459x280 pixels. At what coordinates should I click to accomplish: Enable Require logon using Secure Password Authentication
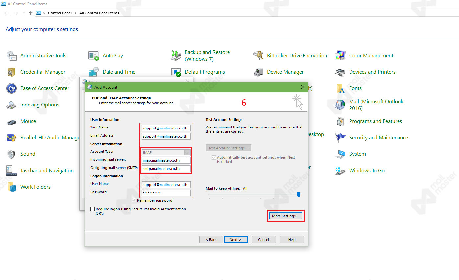[x=92, y=209]
